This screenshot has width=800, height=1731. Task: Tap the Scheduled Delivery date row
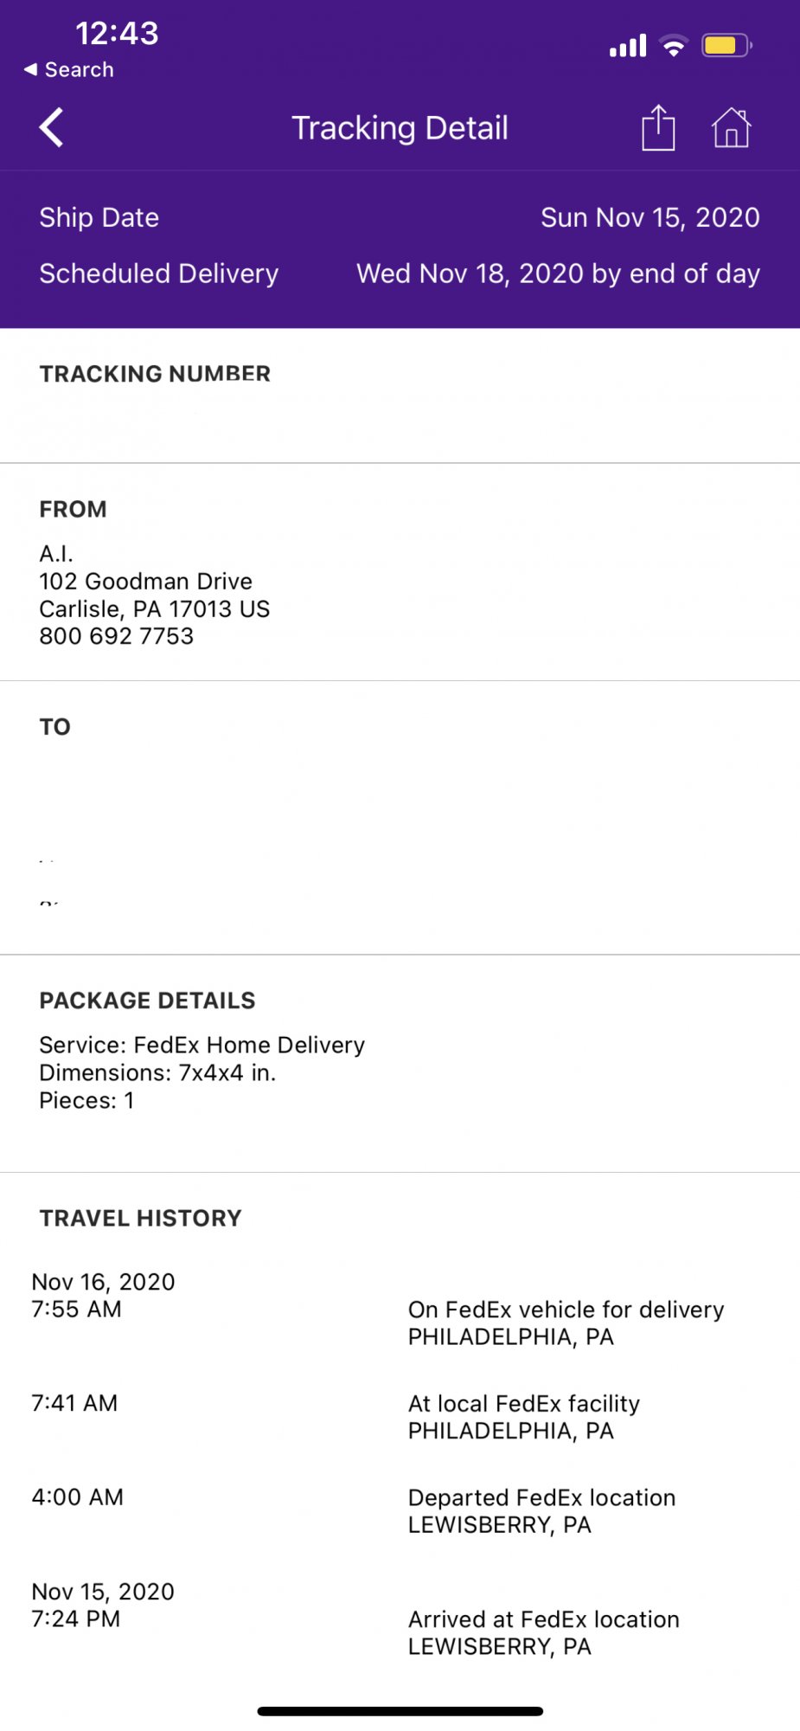tap(400, 273)
